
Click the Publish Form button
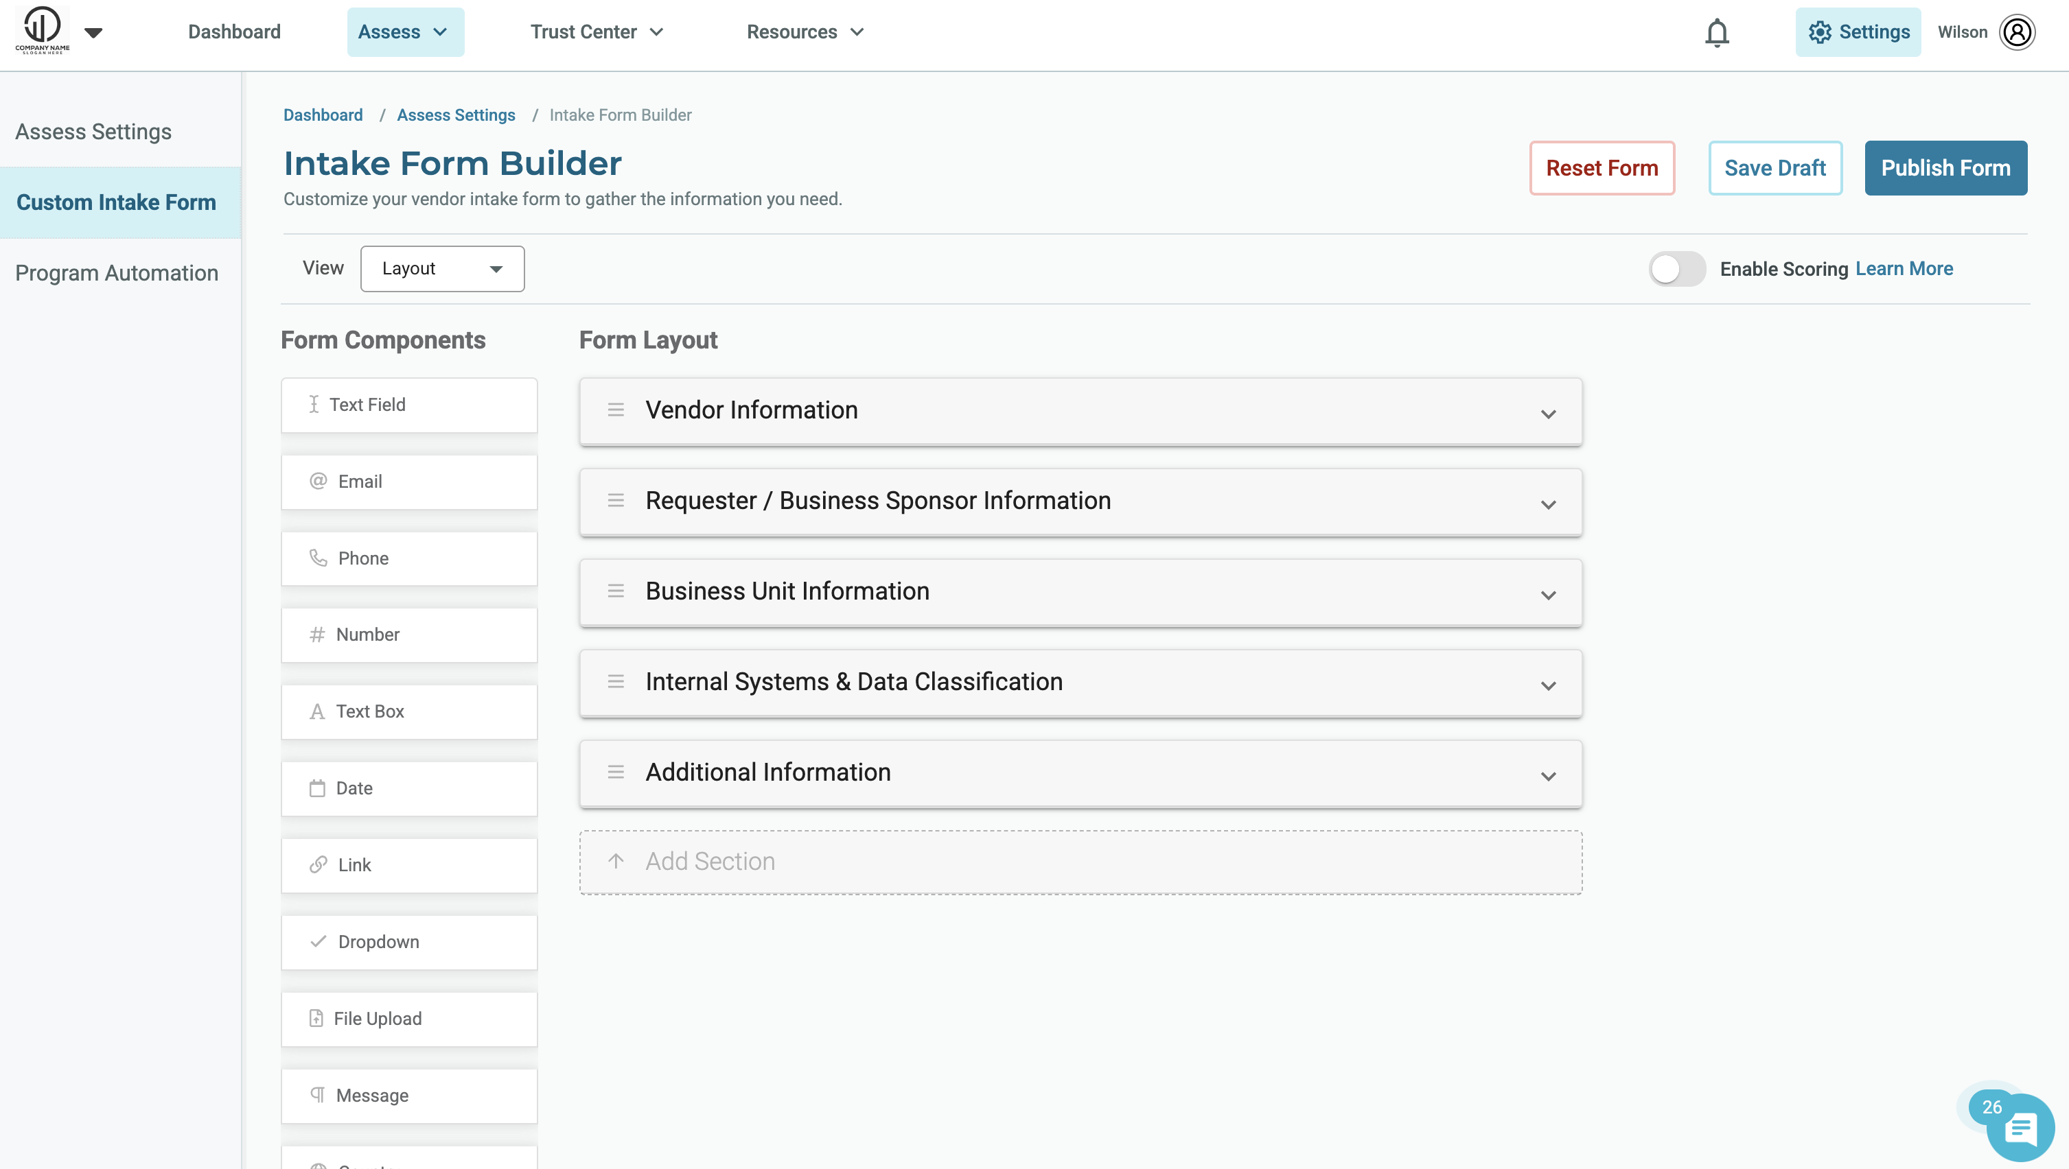(1945, 168)
